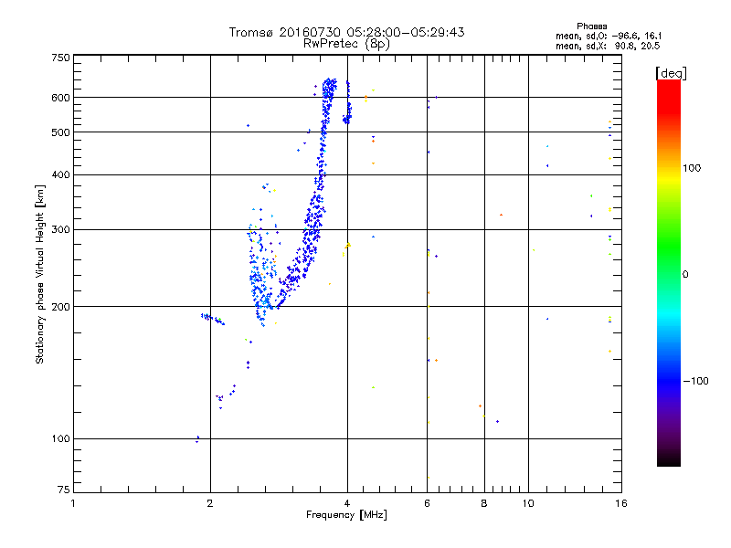This screenshot has width=731, height=548.
Task: Click the blue region of the colorbar near -100
Action: [669, 378]
